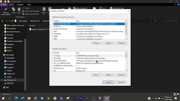This screenshot has width=180, height=101.
Task: Select Path user variable row
Action: tap(89, 31)
